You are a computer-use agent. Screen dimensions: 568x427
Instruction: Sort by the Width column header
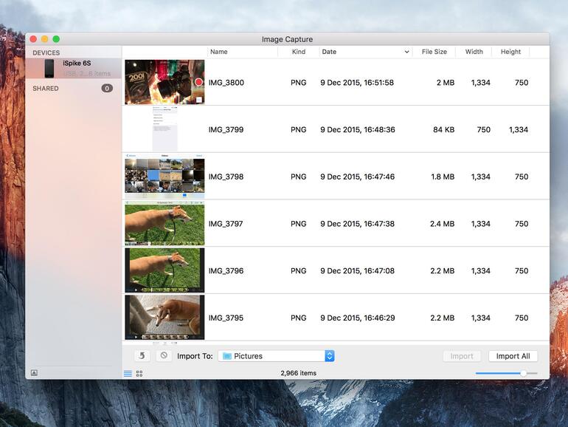[474, 52]
